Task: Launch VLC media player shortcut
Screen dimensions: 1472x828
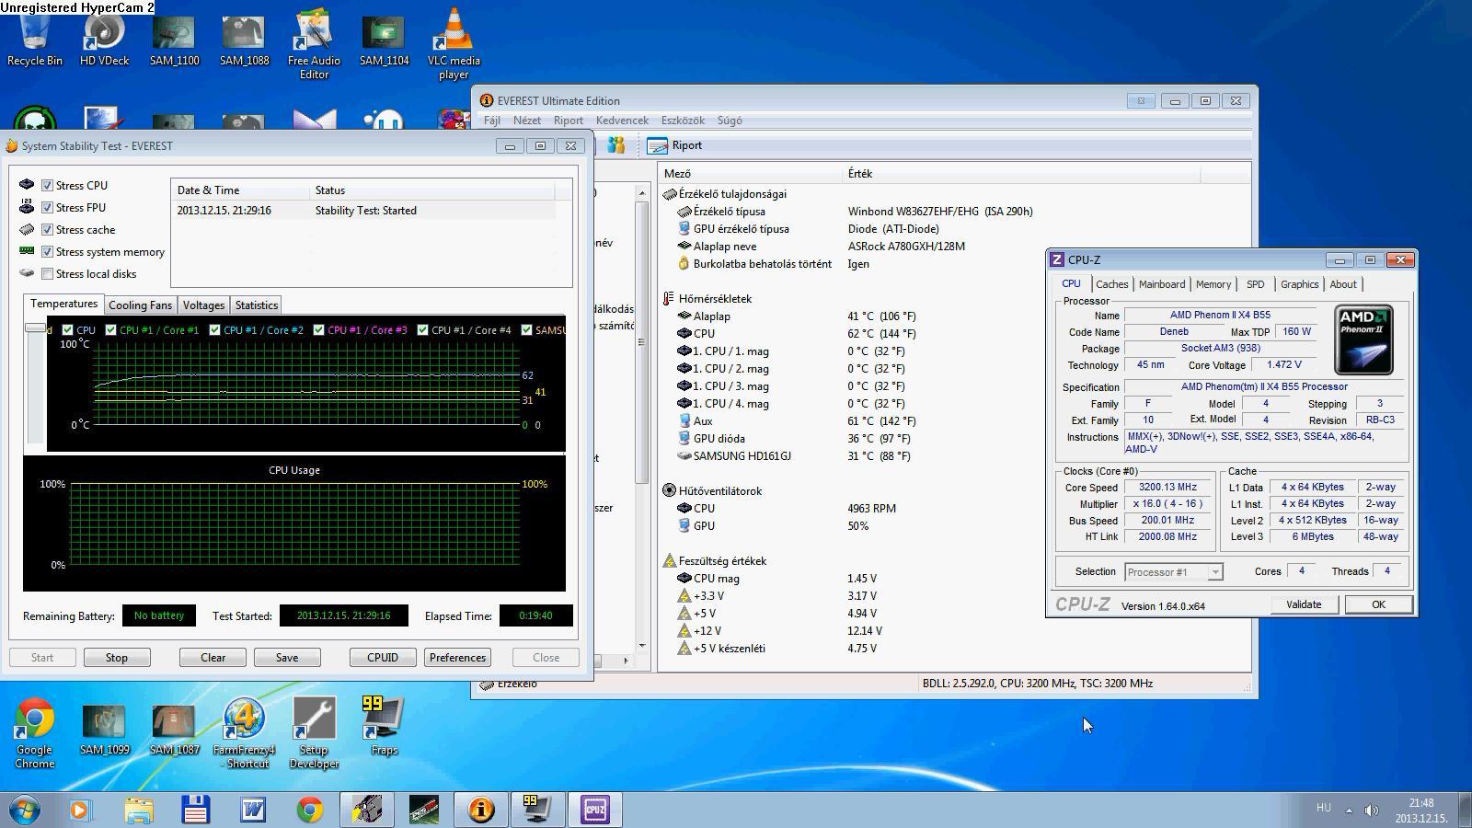Action: (x=454, y=44)
